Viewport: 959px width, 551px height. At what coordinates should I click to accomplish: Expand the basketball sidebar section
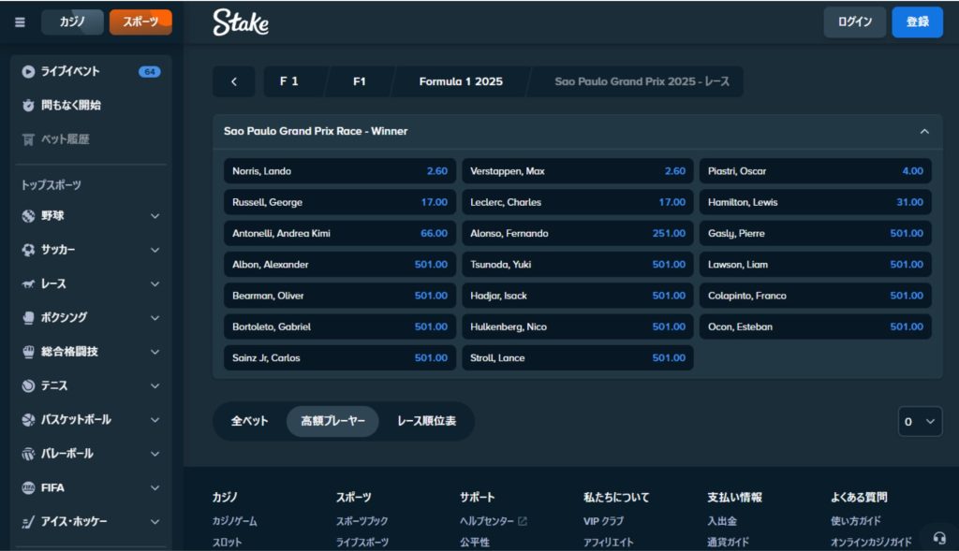[155, 420]
